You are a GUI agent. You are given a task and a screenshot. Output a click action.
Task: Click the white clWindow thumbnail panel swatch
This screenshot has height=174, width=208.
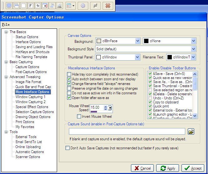[99, 57]
